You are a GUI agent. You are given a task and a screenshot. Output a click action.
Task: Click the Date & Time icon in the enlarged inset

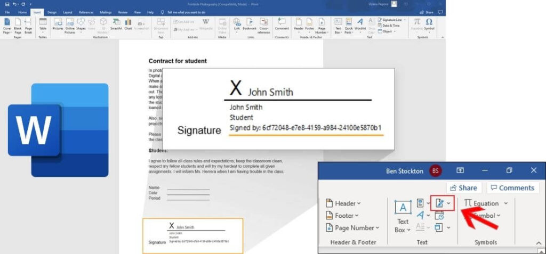[x=439, y=215]
